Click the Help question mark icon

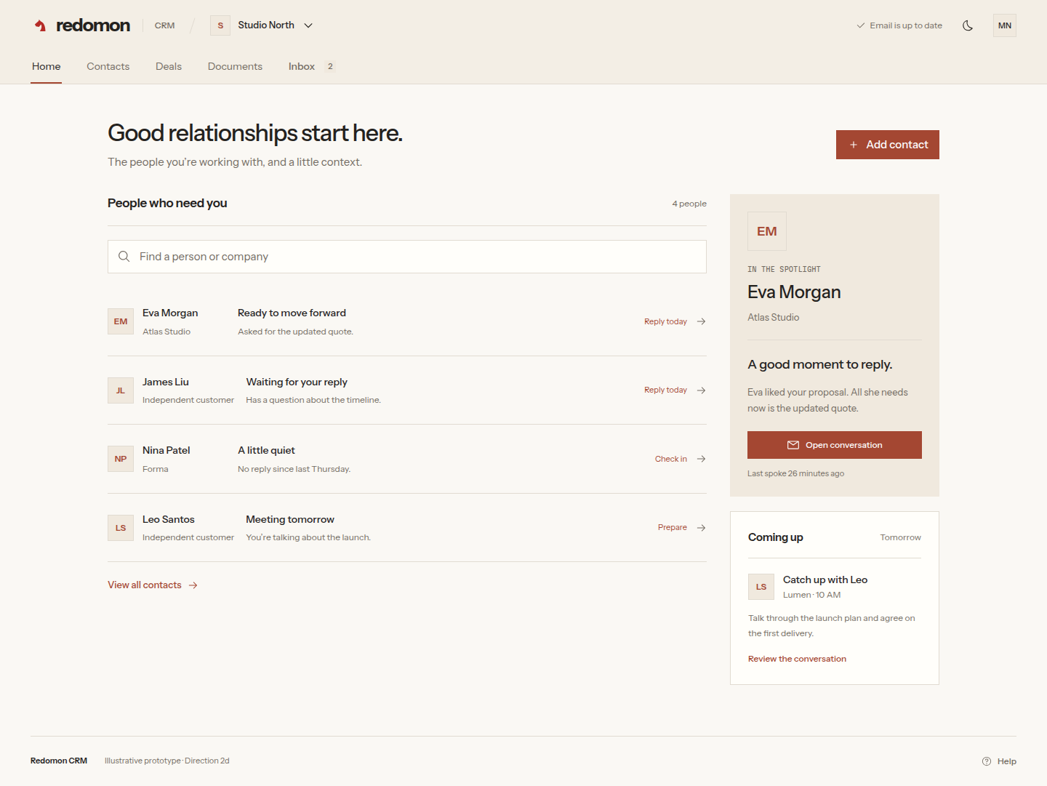click(987, 761)
